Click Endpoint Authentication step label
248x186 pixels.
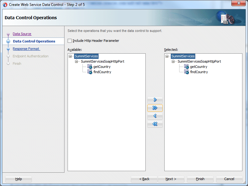click(30, 56)
